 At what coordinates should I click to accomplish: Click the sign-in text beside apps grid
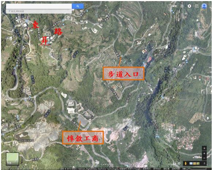(x=174, y=6)
